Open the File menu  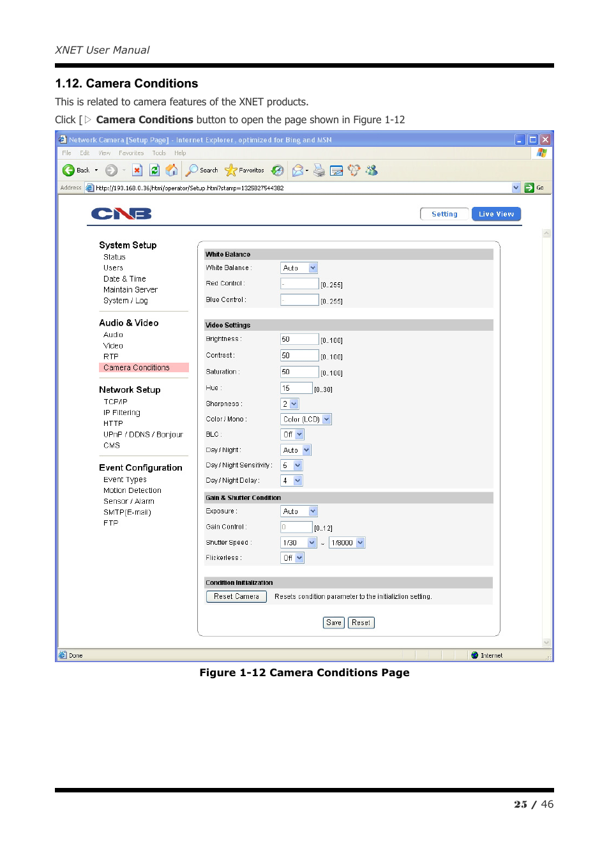click(66, 153)
